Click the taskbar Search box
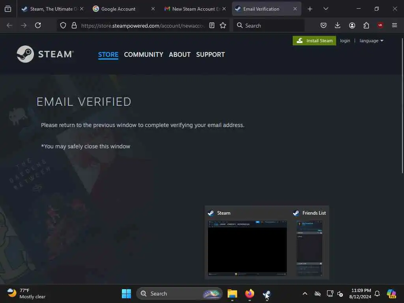The height and width of the screenshot is (303, 404). tap(180, 294)
